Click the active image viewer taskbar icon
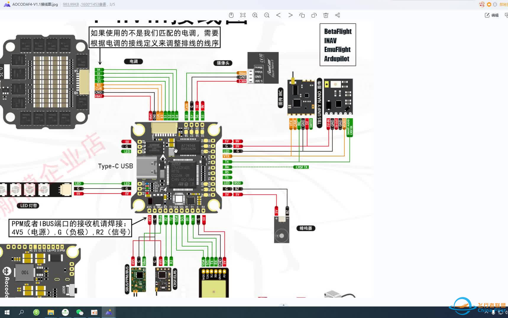 pos(109,312)
